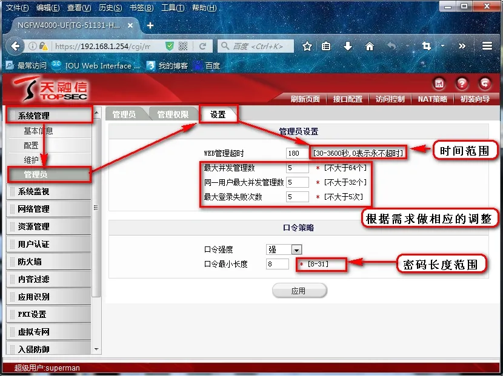Open the IOU Web Interface bookmark
The height and width of the screenshot is (376, 503).
pyautogui.click(x=96, y=66)
